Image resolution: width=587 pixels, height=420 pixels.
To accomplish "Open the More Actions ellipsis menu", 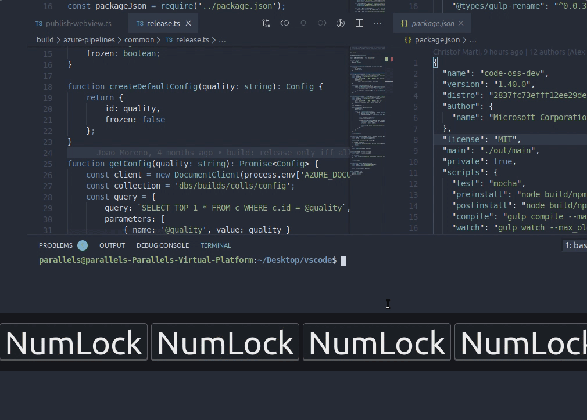I will coord(378,23).
